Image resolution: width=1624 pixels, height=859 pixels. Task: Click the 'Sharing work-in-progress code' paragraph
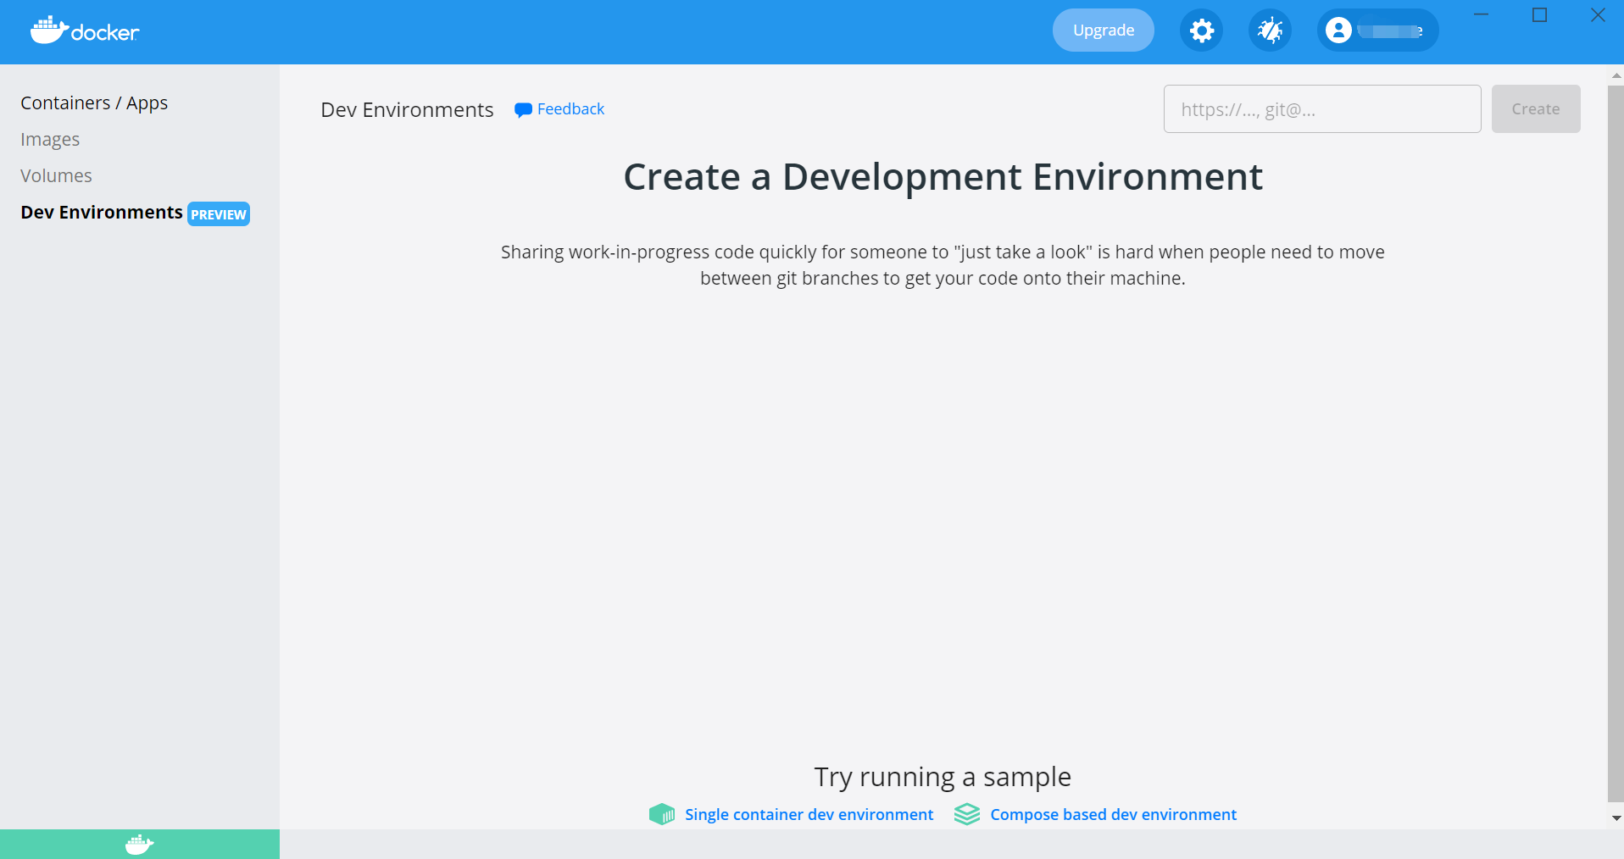(x=943, y=265)
